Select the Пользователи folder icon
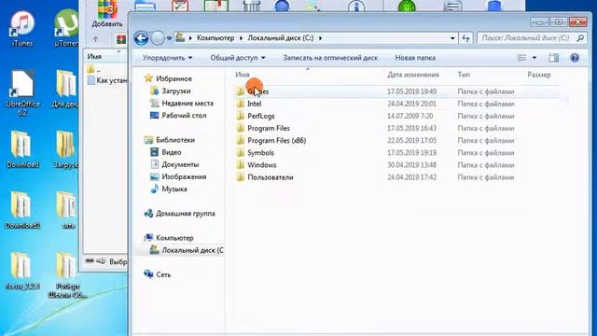This screenshot has height=336, width=597. click(241, 177)
